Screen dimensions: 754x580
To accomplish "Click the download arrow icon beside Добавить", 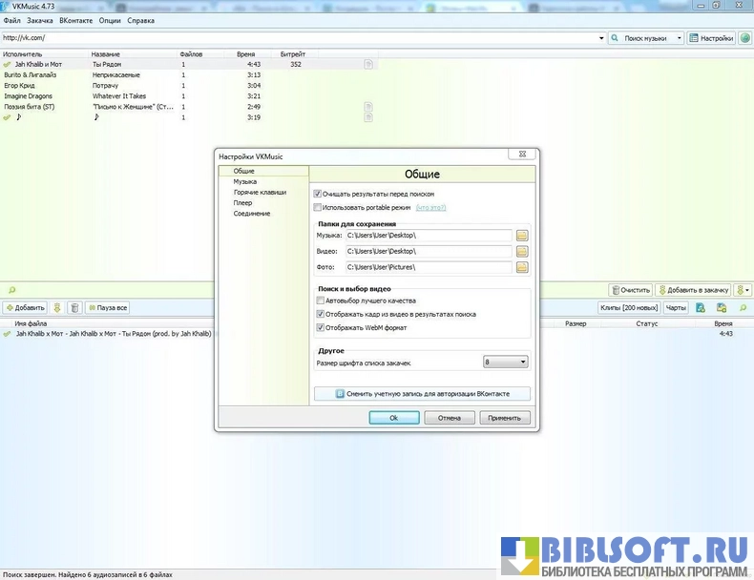I will [x=57, y=308].
